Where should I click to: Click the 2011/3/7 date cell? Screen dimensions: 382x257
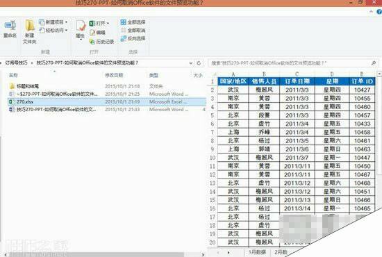[297, 158]
